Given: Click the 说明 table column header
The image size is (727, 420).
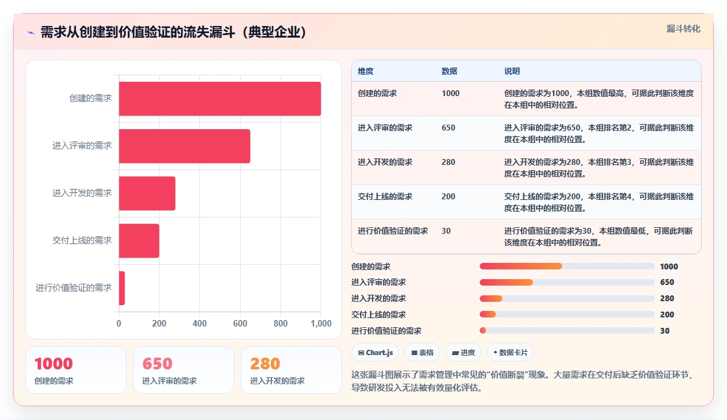Looking at the screenshot, I should click(512, 71).
